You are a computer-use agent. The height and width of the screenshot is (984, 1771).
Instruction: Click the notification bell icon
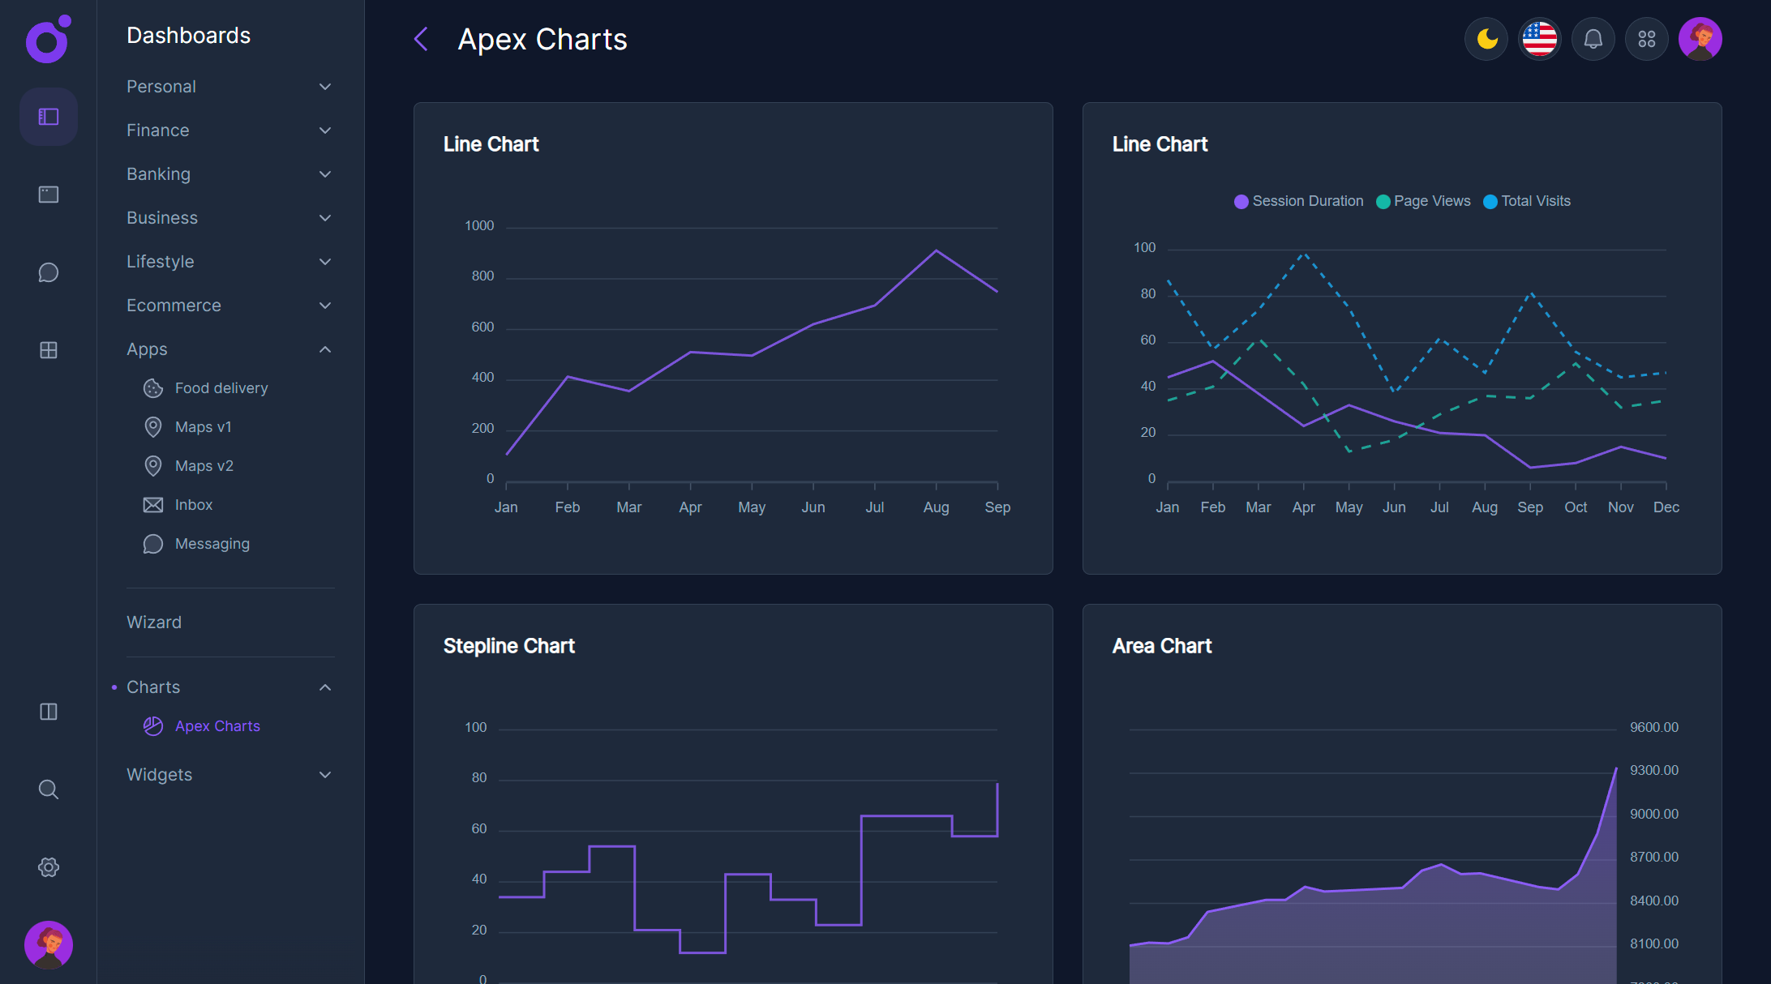pyautogui.click(x=1593, y=38)
